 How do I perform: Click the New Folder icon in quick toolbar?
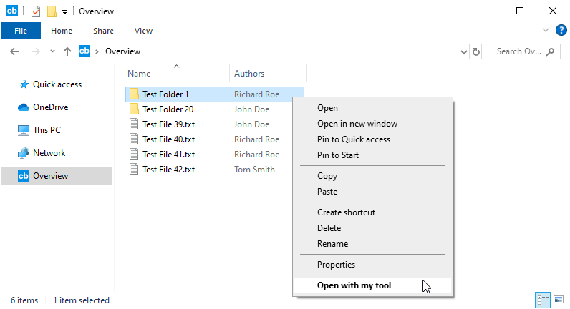coord(52,11)
